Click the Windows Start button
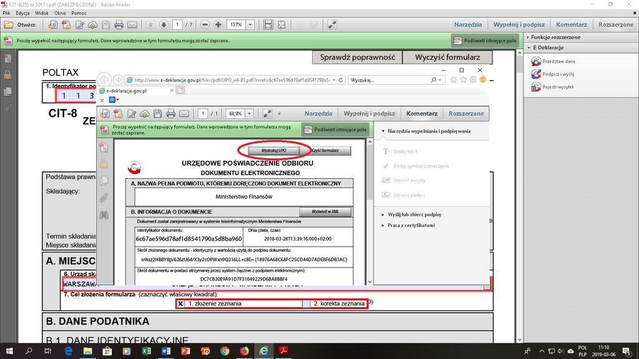639x359 pixels. pos(9,351)
